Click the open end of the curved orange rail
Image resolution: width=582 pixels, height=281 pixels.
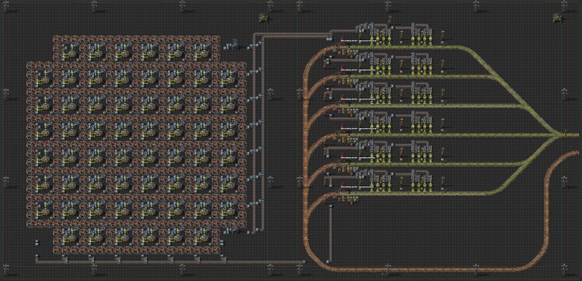579,152
